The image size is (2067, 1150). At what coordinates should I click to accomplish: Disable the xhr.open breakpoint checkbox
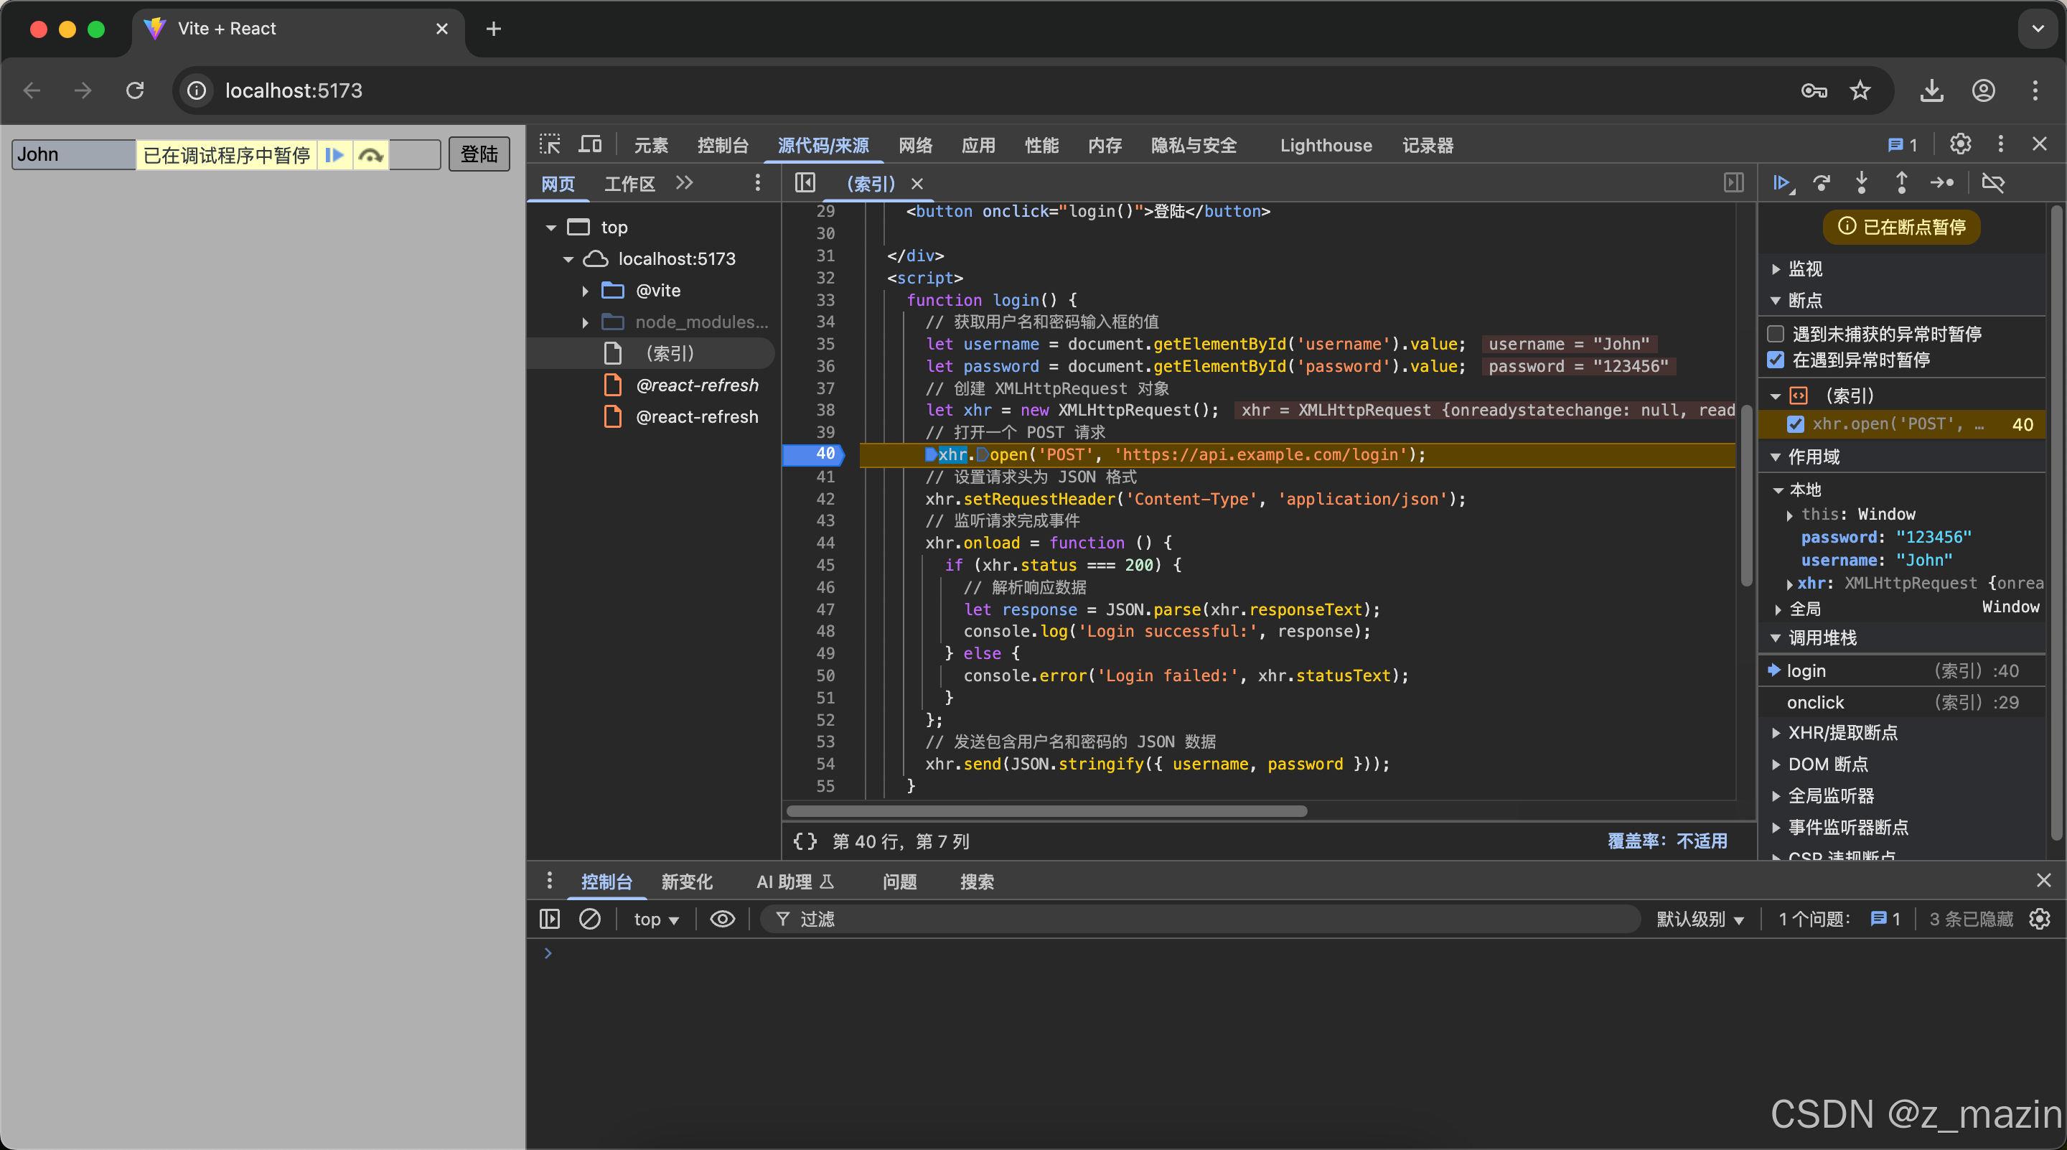tap(1796, 424)
